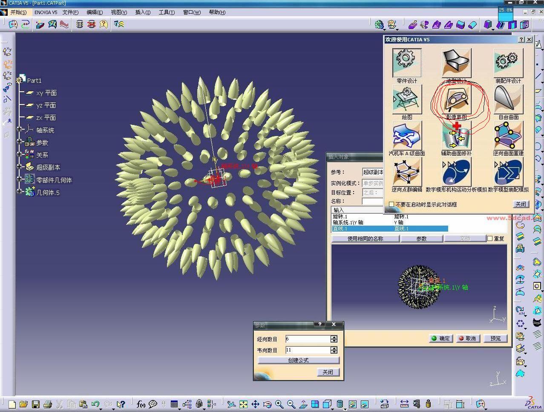
Task: Click 关闭 in the 参数 dialog
Action: (328, 372)
